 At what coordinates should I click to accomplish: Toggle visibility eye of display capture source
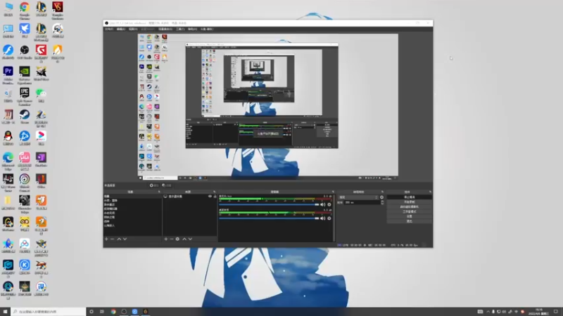210,197
